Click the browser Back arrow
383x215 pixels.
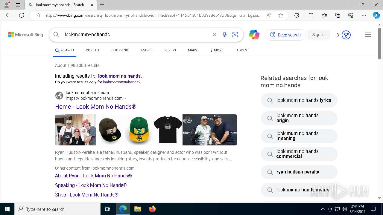(8, 15)
